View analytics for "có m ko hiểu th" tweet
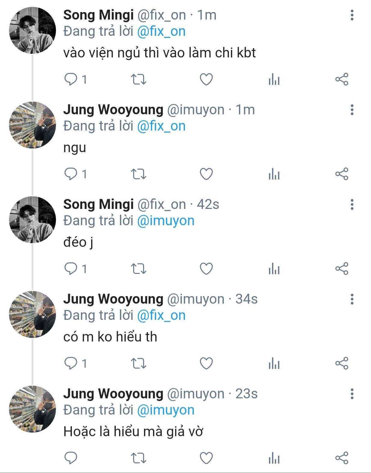371x473 pixels. tap(274, 364)
